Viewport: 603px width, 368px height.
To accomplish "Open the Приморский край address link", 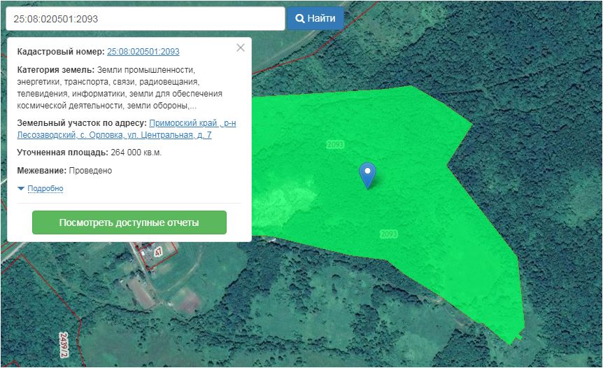I will click(x=127, y=129).
